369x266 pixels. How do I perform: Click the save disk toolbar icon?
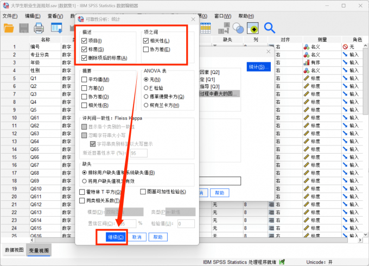(24, 28)
